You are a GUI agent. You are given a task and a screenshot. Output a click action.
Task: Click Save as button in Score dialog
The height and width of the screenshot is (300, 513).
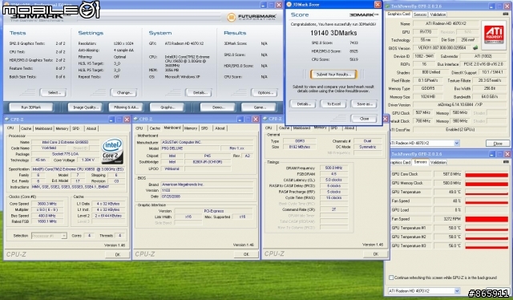coord(364,104)
